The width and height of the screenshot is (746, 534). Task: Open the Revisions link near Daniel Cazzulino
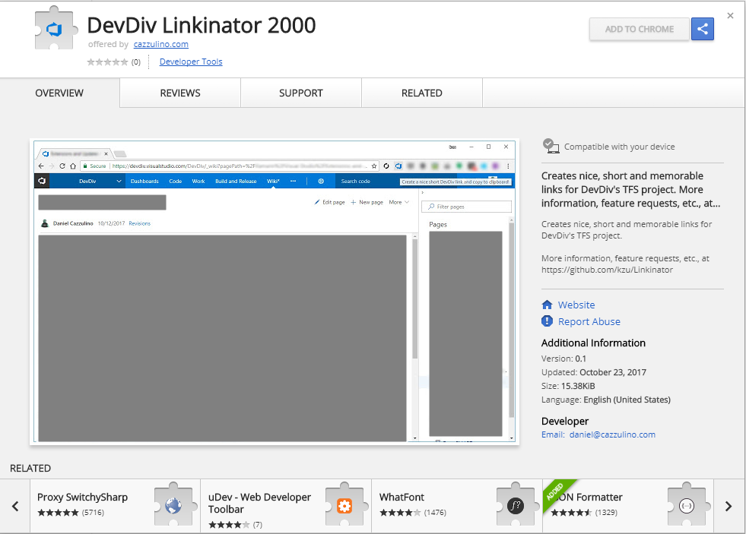coord(139,223)
